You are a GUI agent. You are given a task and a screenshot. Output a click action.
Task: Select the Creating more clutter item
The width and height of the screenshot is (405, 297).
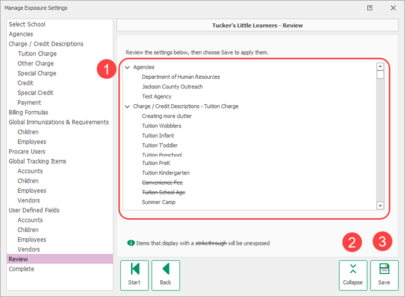[x=167, y=116]
